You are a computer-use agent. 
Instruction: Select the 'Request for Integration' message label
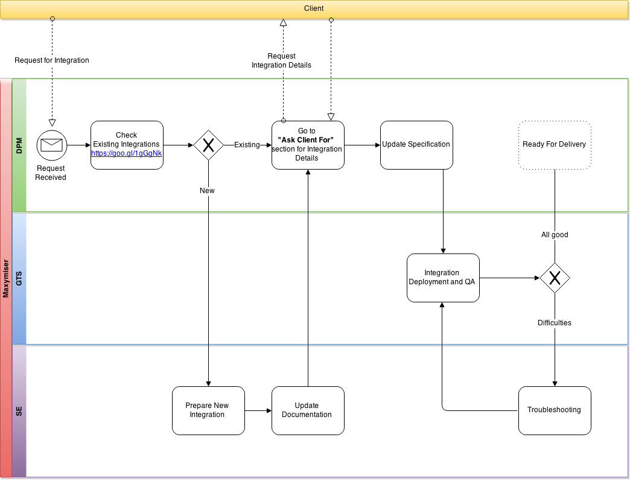[x=52, y=60]
